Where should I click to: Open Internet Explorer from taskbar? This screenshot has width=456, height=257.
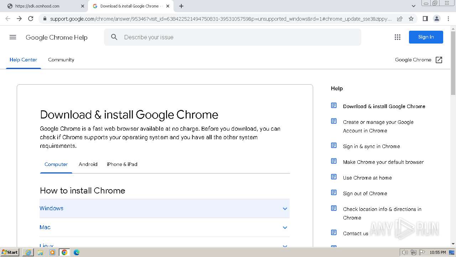click(28, 252)
